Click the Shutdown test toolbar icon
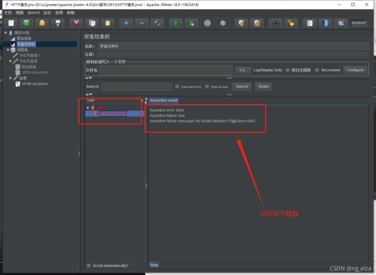Image resolution: width=376 pixels, height=275 pixels. tap(223, 23)
